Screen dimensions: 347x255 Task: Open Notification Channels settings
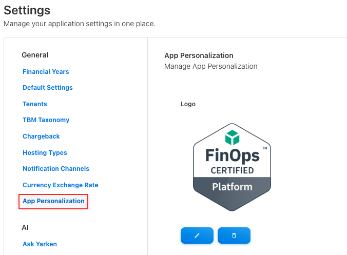click(x=56, y=169)
